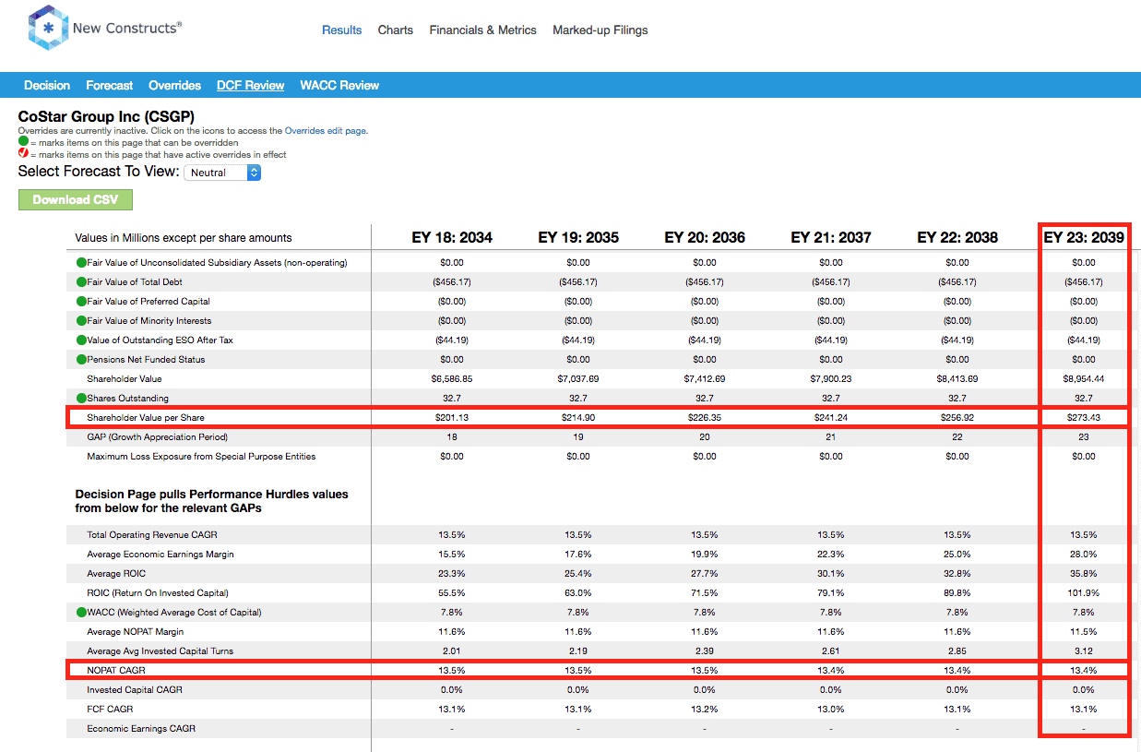Click the Average ROIC row label

click(116, 574)
